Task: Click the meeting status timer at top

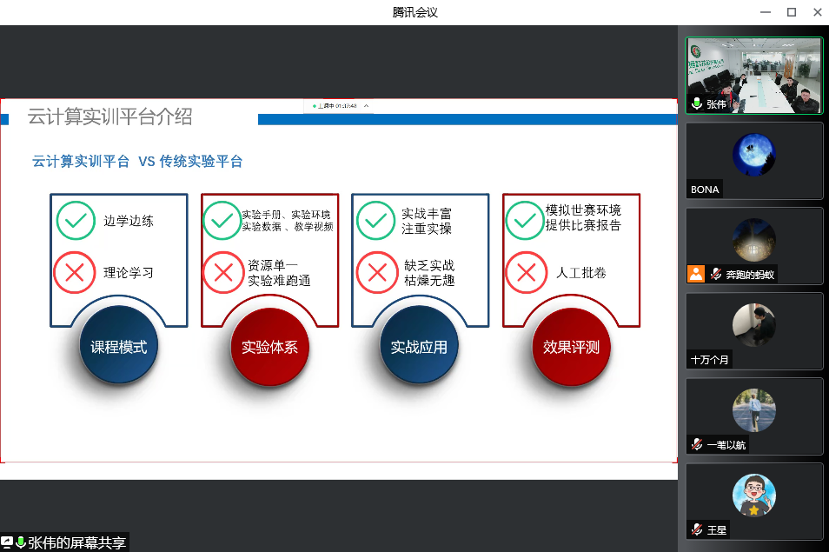Action: 335,106
